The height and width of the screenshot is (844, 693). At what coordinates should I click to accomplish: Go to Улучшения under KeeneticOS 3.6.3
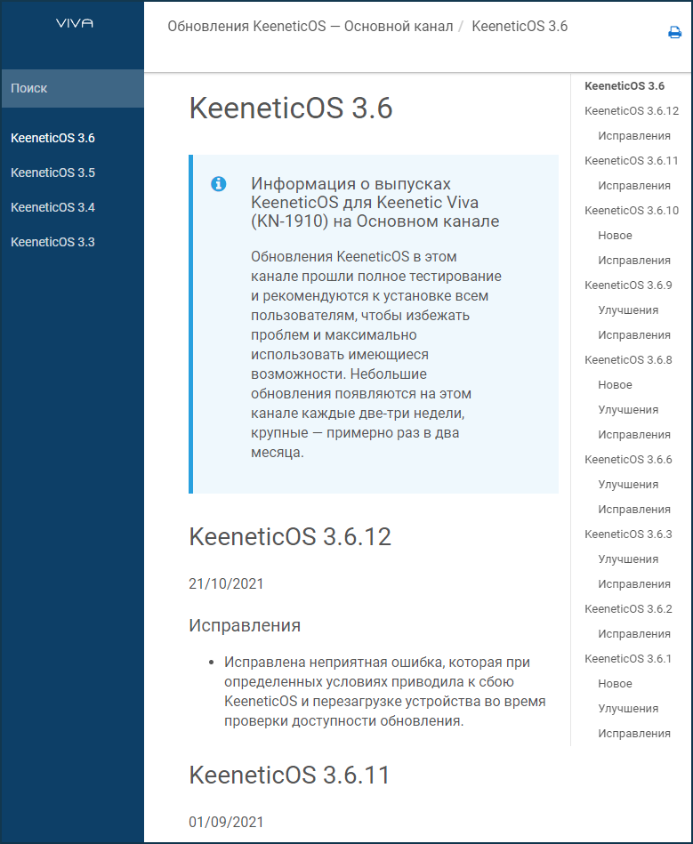point(628,559)
